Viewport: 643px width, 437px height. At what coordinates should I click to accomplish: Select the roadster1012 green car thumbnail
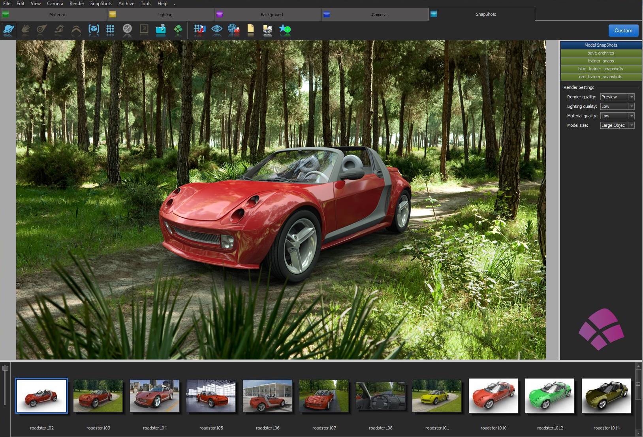click(x=550, y=396)
